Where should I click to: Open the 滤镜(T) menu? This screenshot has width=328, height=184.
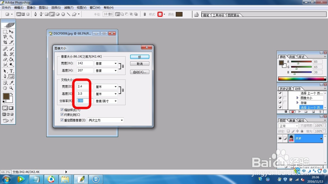click(x=69, y=8)
